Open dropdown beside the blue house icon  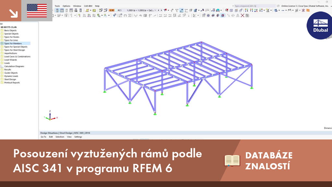(221, 10)
